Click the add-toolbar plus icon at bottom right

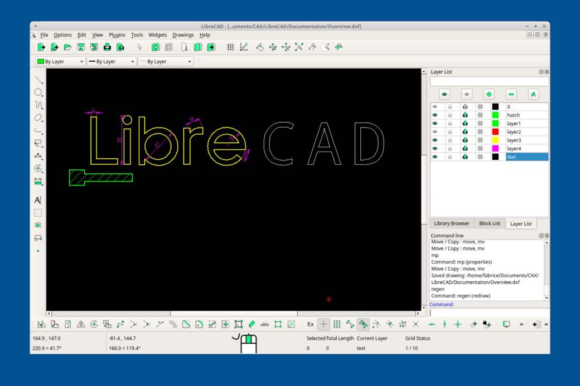tap(536, 324)
